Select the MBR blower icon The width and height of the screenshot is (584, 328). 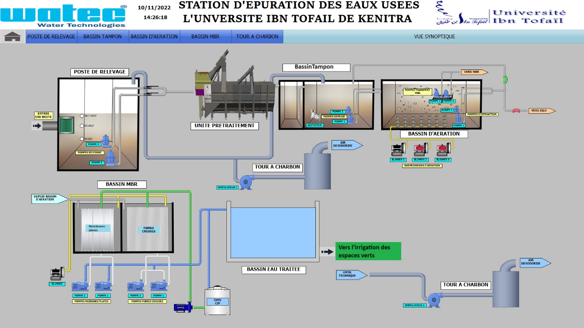[x=57, y=273]
